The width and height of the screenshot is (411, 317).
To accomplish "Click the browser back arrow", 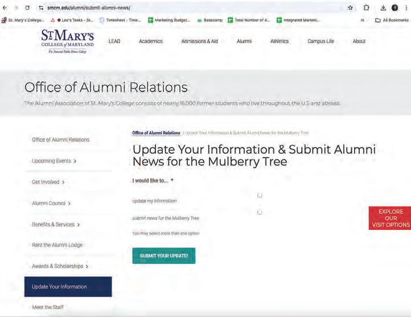I will (5, 8).
